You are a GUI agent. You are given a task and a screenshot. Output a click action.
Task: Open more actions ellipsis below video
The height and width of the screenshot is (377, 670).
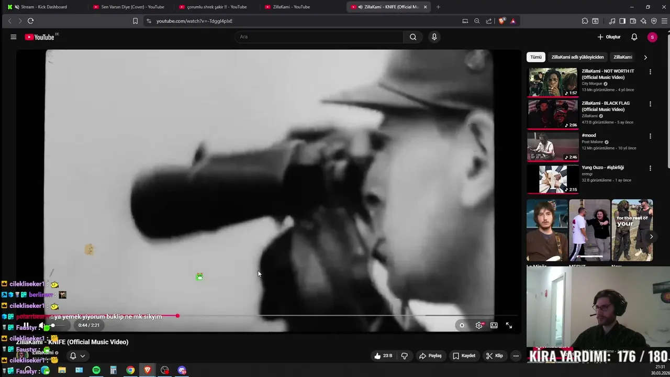pyautogui.click(x=516, y=356)
